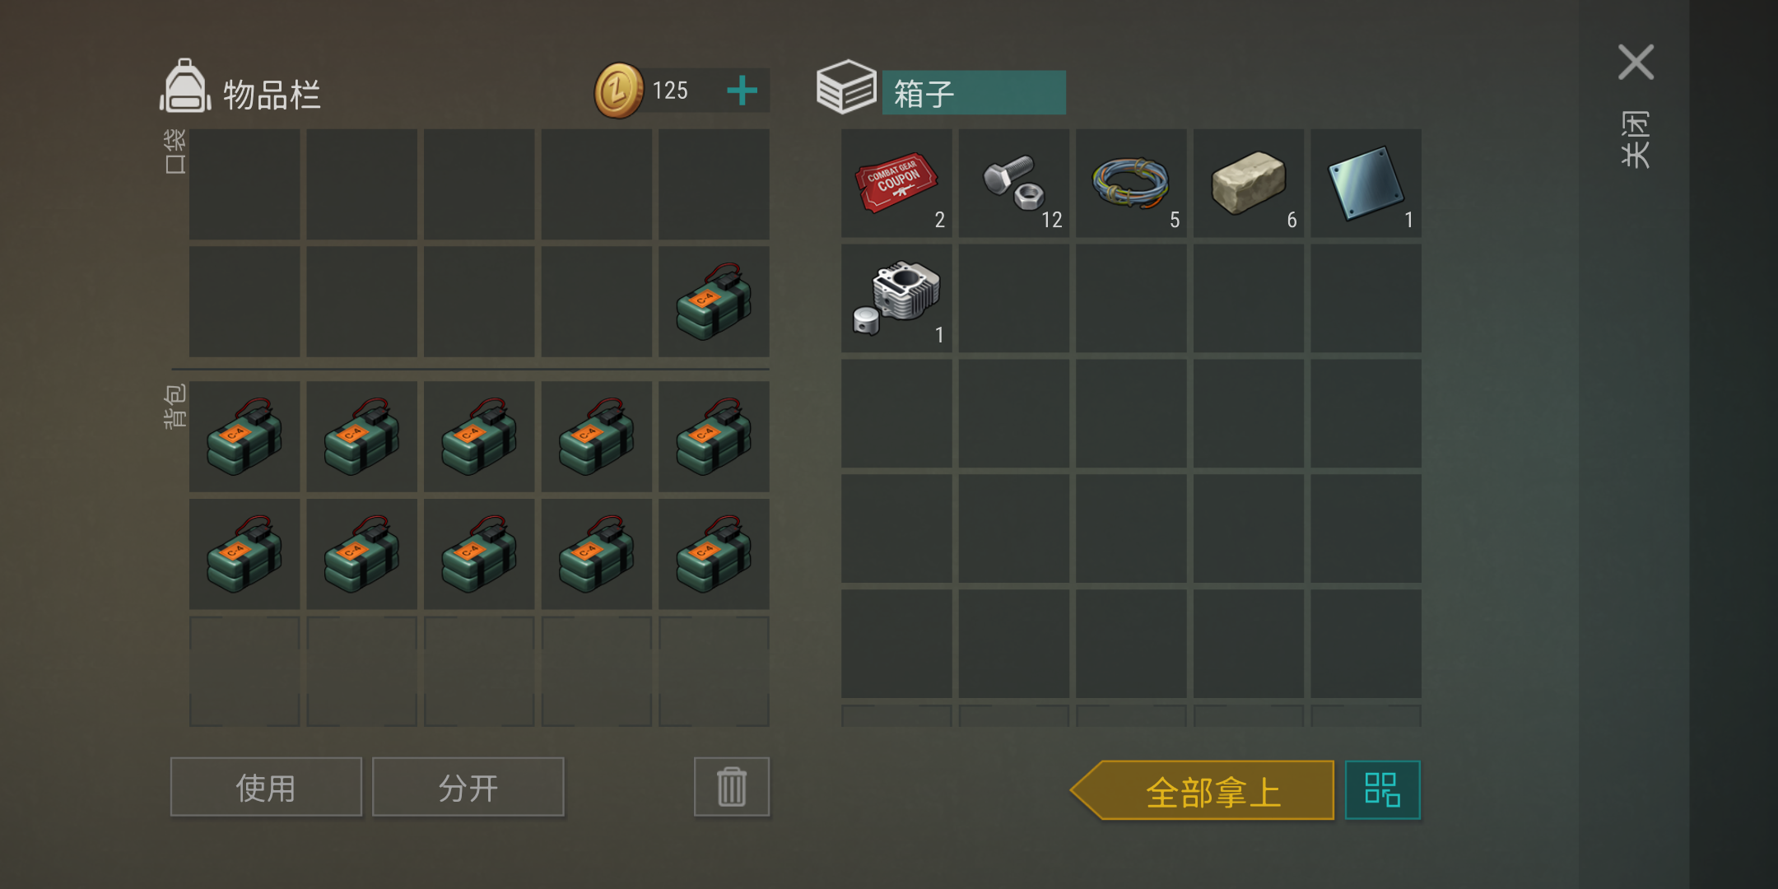The height and width of the screenshot is (889, 1778).
Task: Close the inventory with the X
Action: click(x=1636, y=63)
